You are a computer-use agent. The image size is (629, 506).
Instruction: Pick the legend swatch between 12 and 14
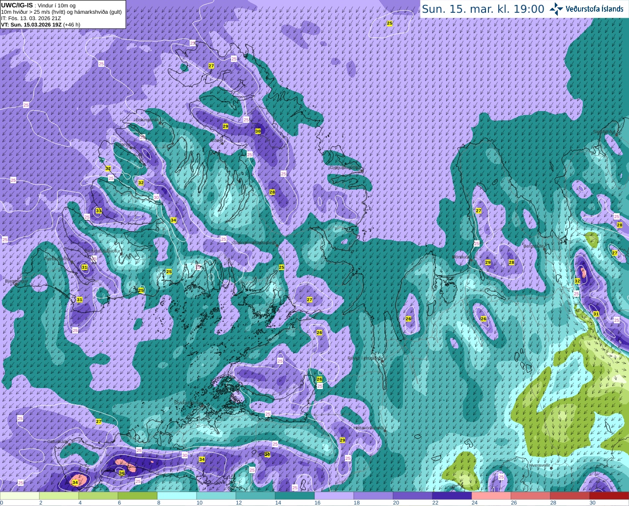click(256, 496)
